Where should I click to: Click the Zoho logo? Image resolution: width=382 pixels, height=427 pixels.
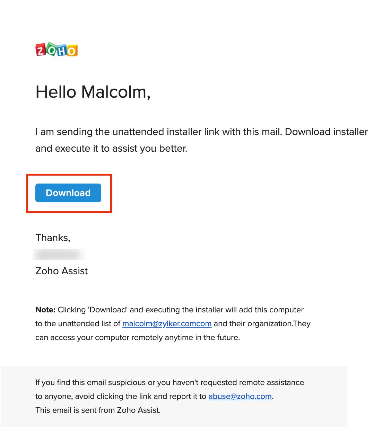(x=57, y=50)
